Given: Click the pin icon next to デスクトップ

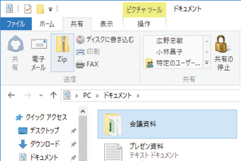Looking at the screenshot, I should 74,131.
